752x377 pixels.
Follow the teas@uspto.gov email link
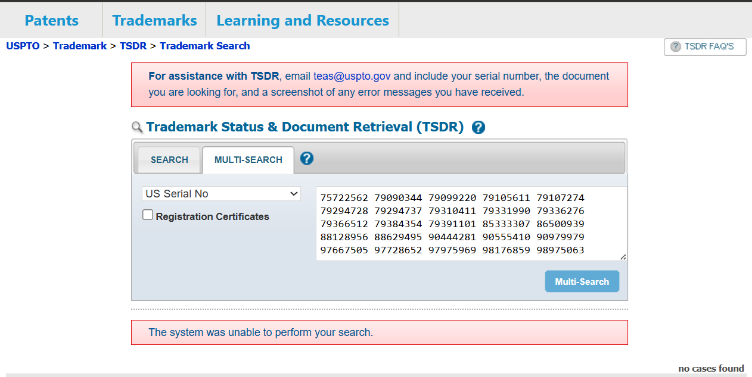point(352,76)
